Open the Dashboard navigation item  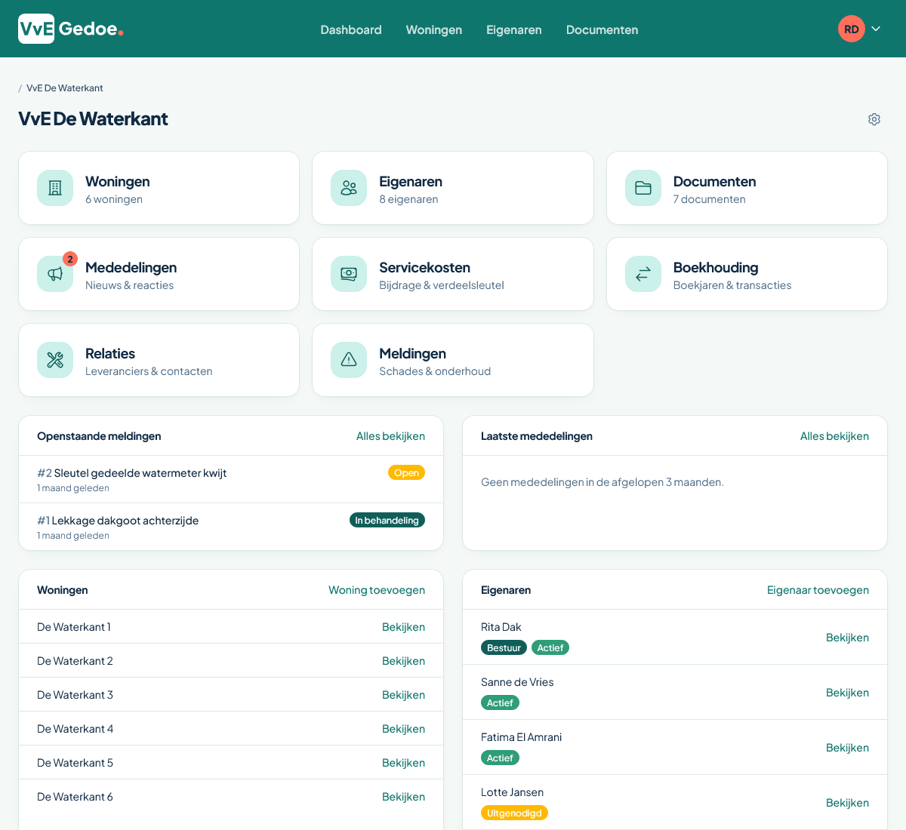click(x=351, y=29)
